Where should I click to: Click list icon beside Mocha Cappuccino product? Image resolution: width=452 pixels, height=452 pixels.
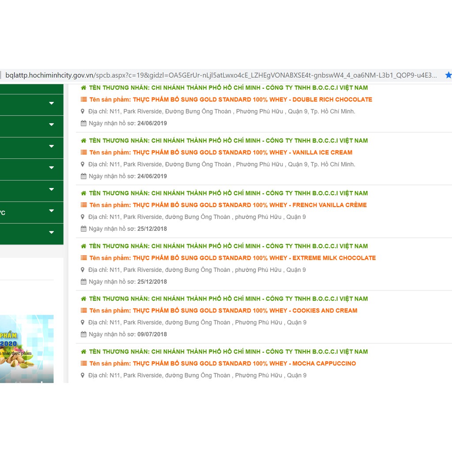tap(83, 364)
